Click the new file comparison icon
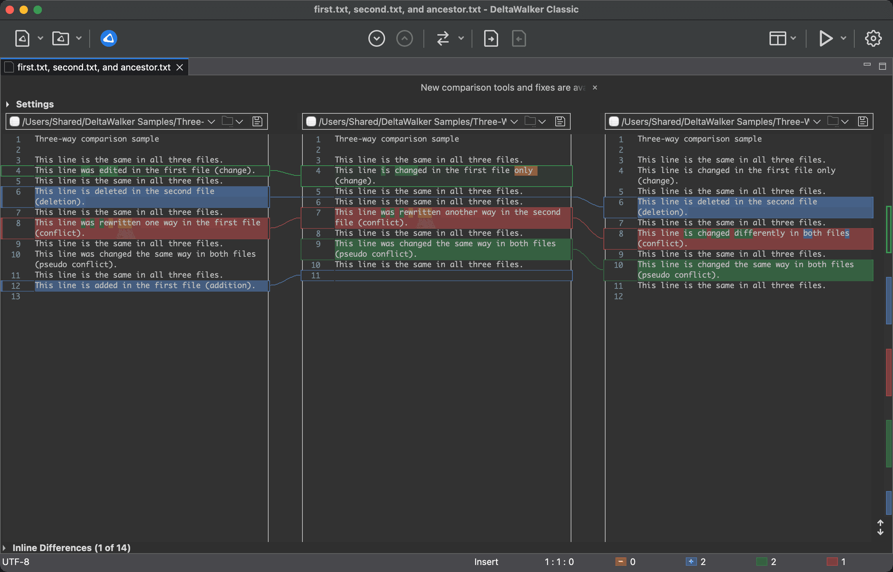 click(x=22, y=38)
